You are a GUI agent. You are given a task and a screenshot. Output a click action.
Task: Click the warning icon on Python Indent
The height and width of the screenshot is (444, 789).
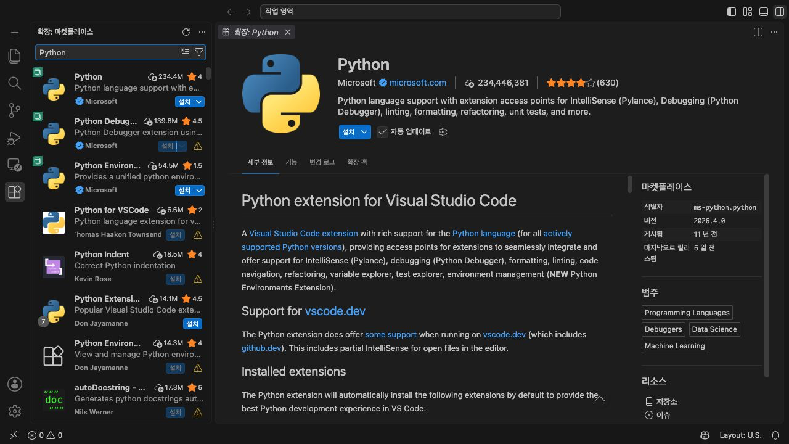point(198,279)
